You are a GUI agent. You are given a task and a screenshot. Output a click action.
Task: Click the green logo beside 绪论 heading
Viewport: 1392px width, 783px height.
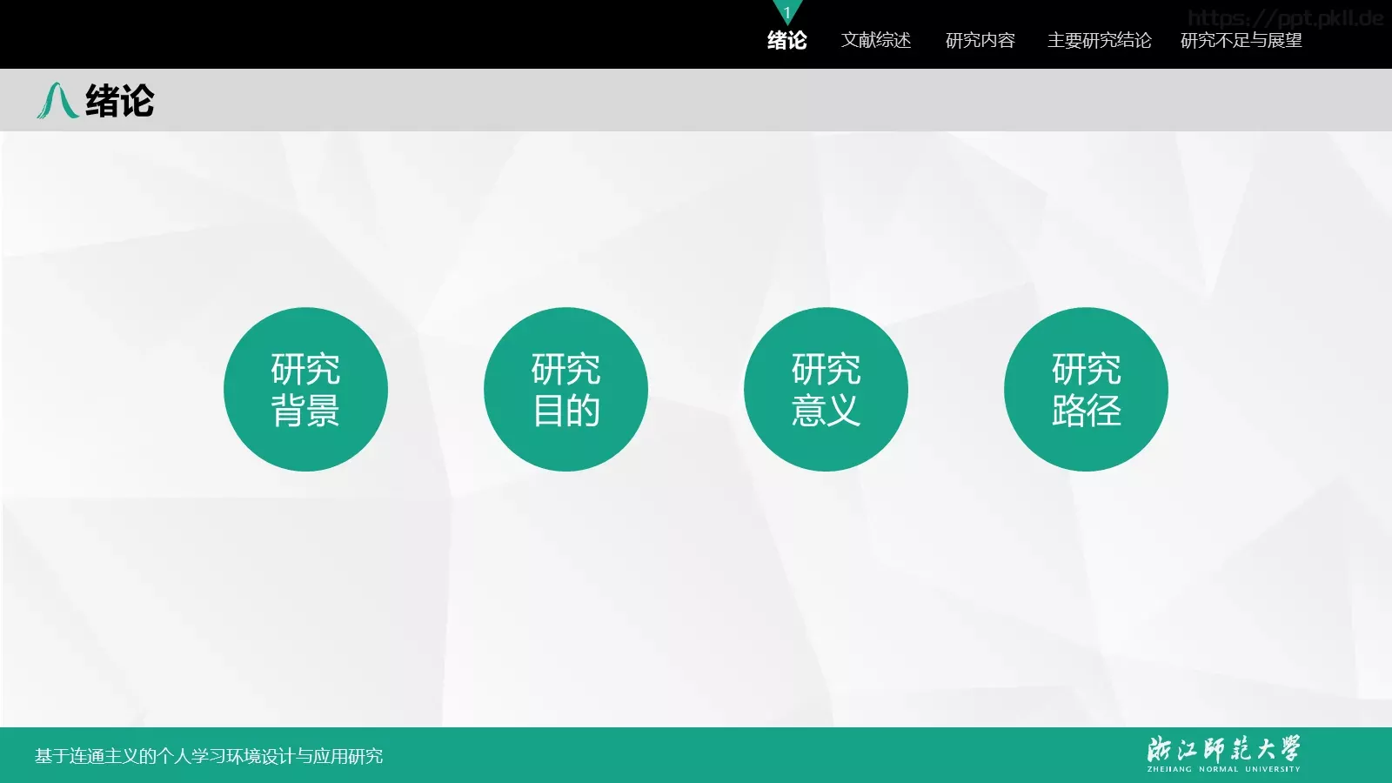pyautogui.click(x=57, y=100)
